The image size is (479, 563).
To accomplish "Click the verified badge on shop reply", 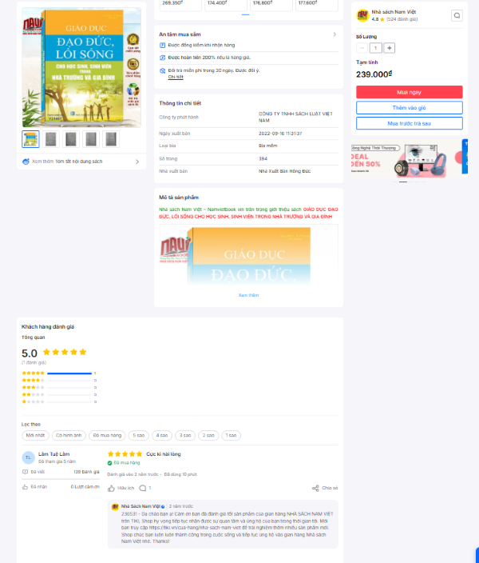I will click(x=163, y=507).
